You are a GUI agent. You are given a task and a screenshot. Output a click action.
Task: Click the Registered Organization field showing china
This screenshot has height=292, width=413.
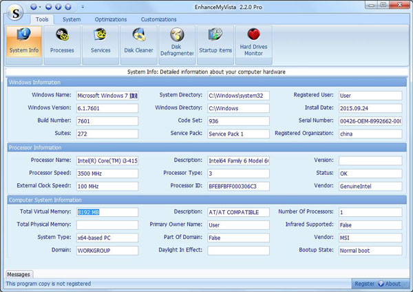370,134
